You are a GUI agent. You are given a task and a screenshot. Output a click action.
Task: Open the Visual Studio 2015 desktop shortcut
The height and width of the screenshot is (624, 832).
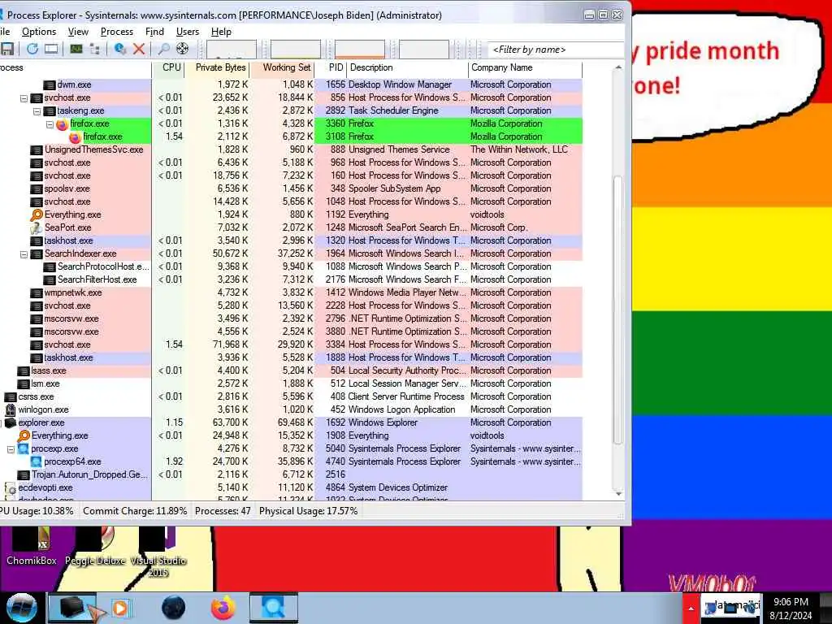[158, 552]
